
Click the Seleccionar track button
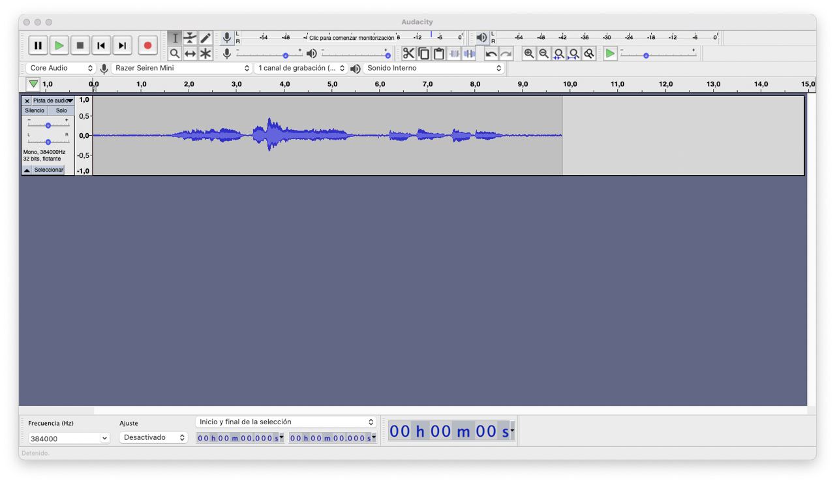(48, 170)
